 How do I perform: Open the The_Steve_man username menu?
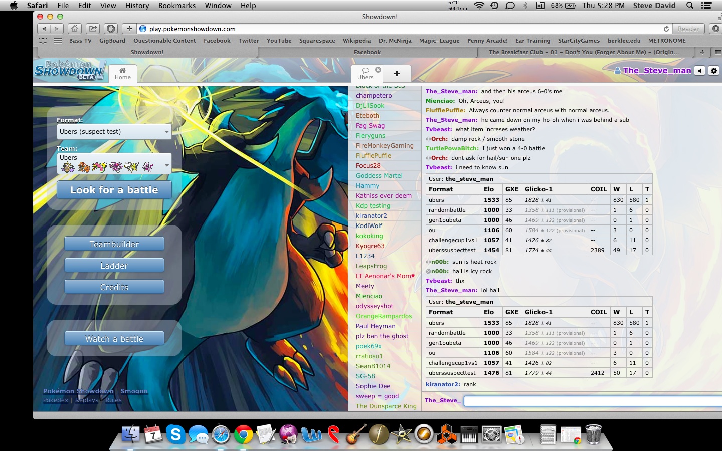(653, 70)
